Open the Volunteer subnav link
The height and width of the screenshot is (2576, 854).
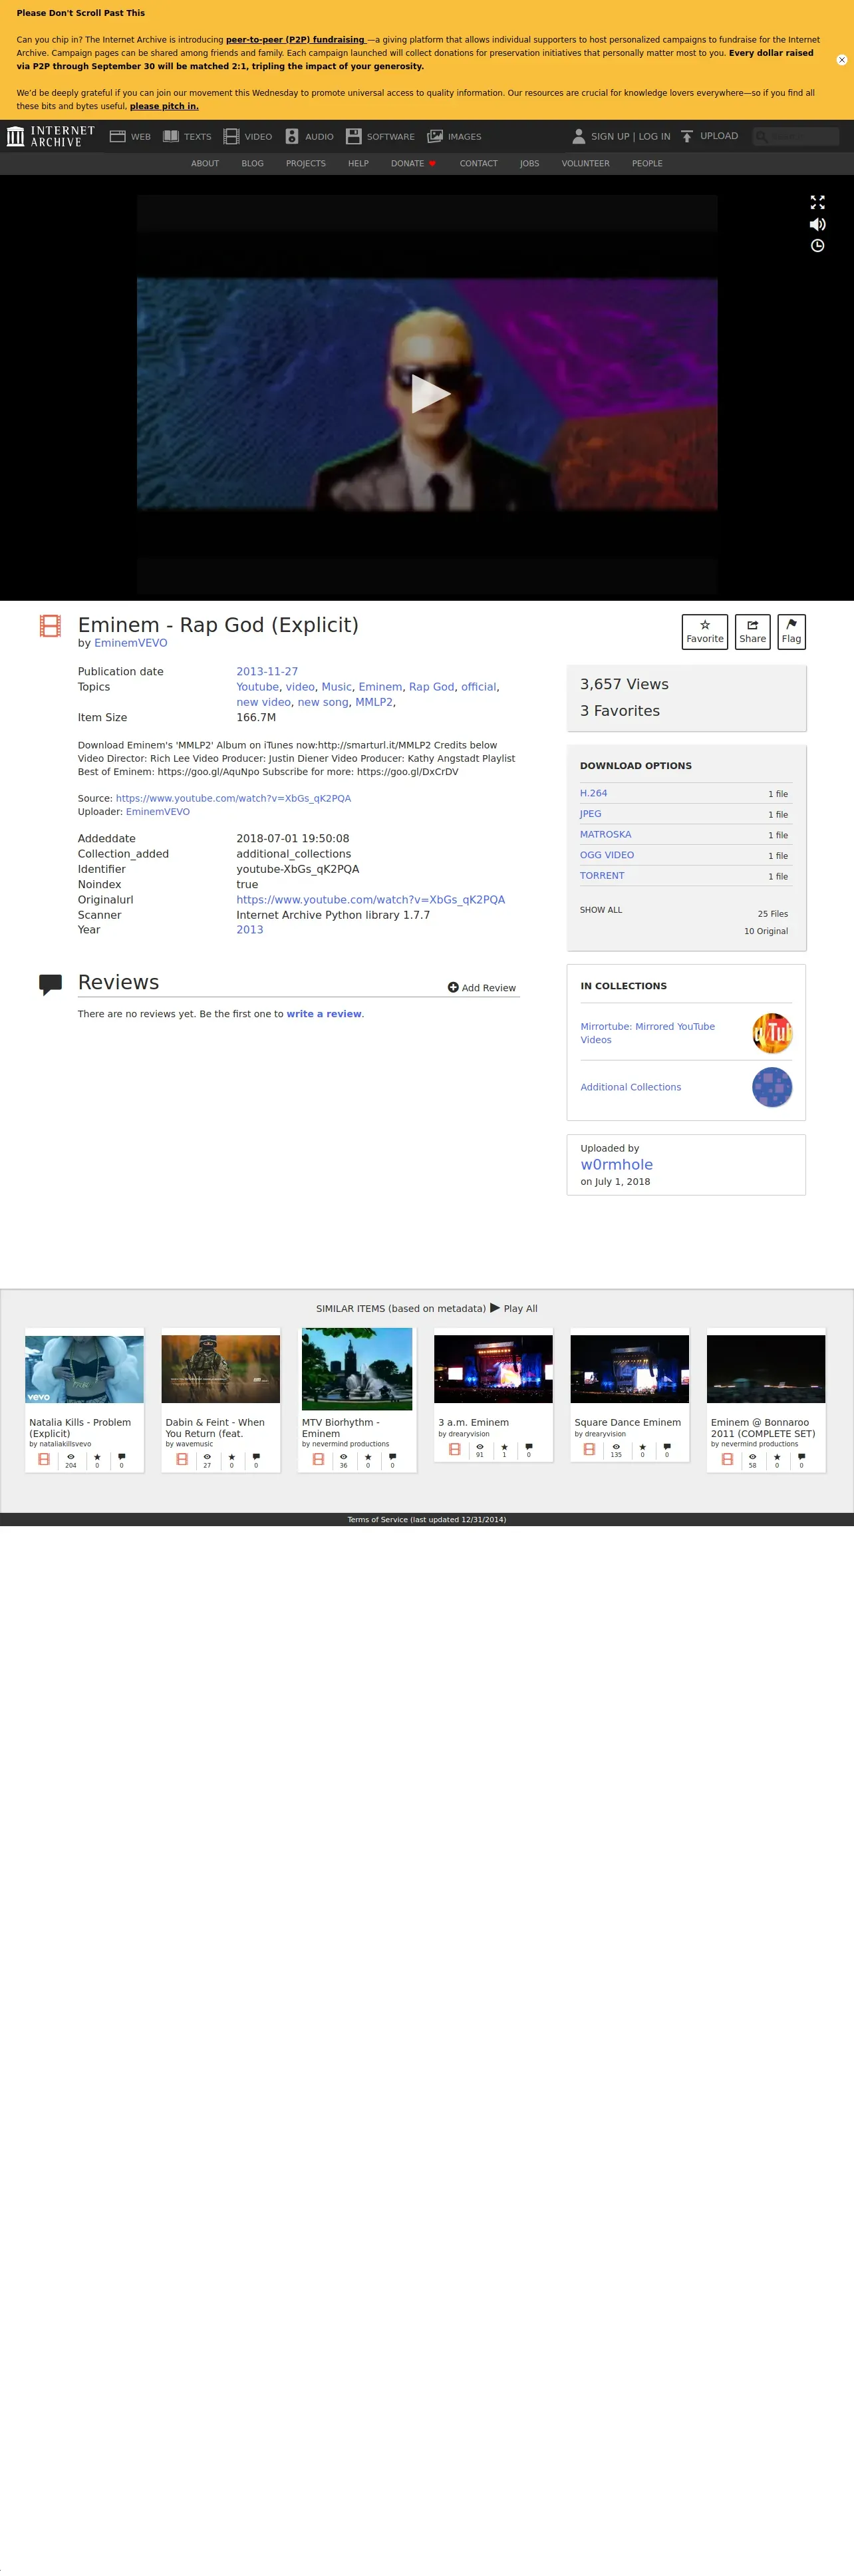(585, 163)
